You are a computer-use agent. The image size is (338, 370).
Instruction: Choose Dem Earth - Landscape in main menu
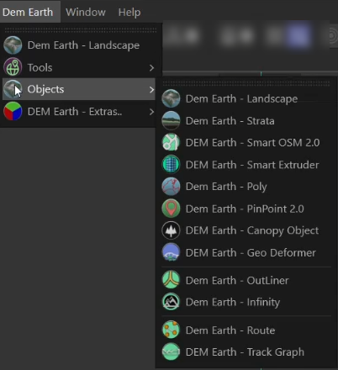tap(79, 45)
